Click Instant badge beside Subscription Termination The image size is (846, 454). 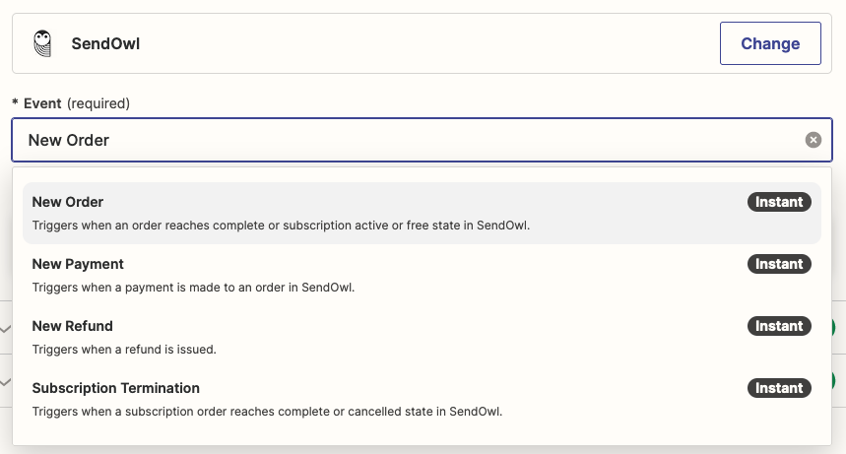click(779, 388)
